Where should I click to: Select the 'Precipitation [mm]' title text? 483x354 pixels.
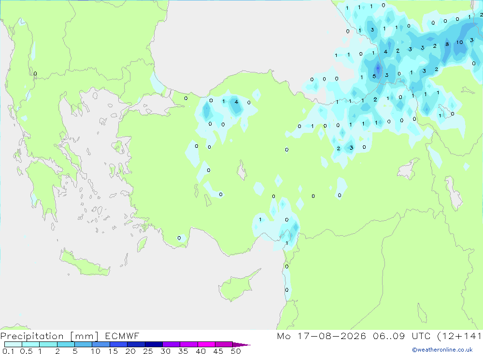coord(49,336)
